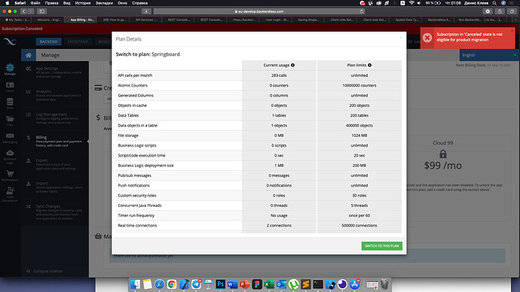The image size is (520, 292).
Task: Reload the page using the address bar icon
Action: pyautogui.click(x=362, y=11)
